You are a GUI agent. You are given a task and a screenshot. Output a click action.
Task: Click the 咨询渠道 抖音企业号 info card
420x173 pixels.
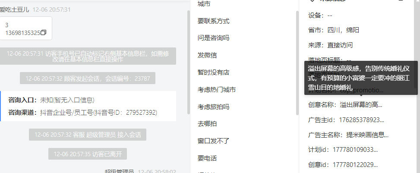[x=88, y=106]
